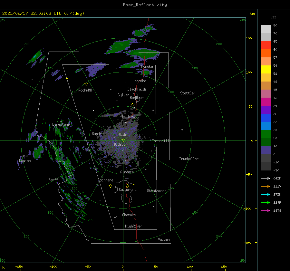Click the asterisk marker east of Innisfail

[153, 111]
